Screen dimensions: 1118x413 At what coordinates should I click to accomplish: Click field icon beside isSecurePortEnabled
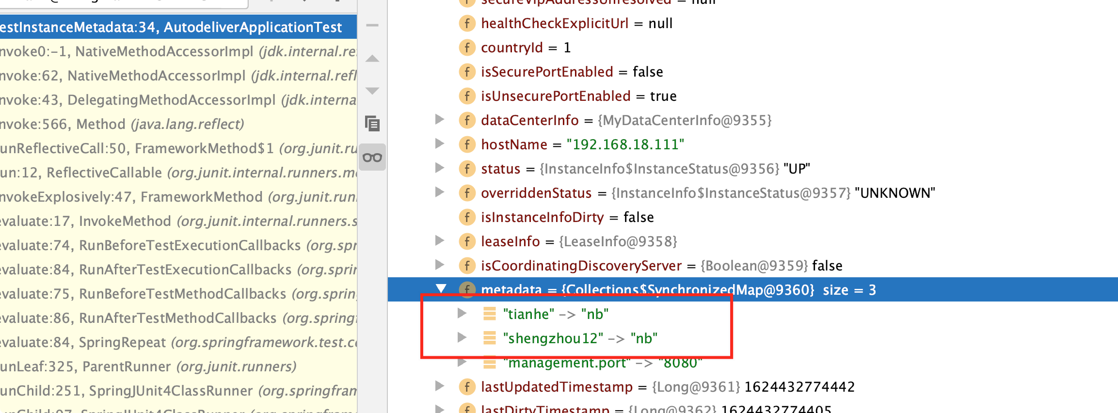pos(467,72)
